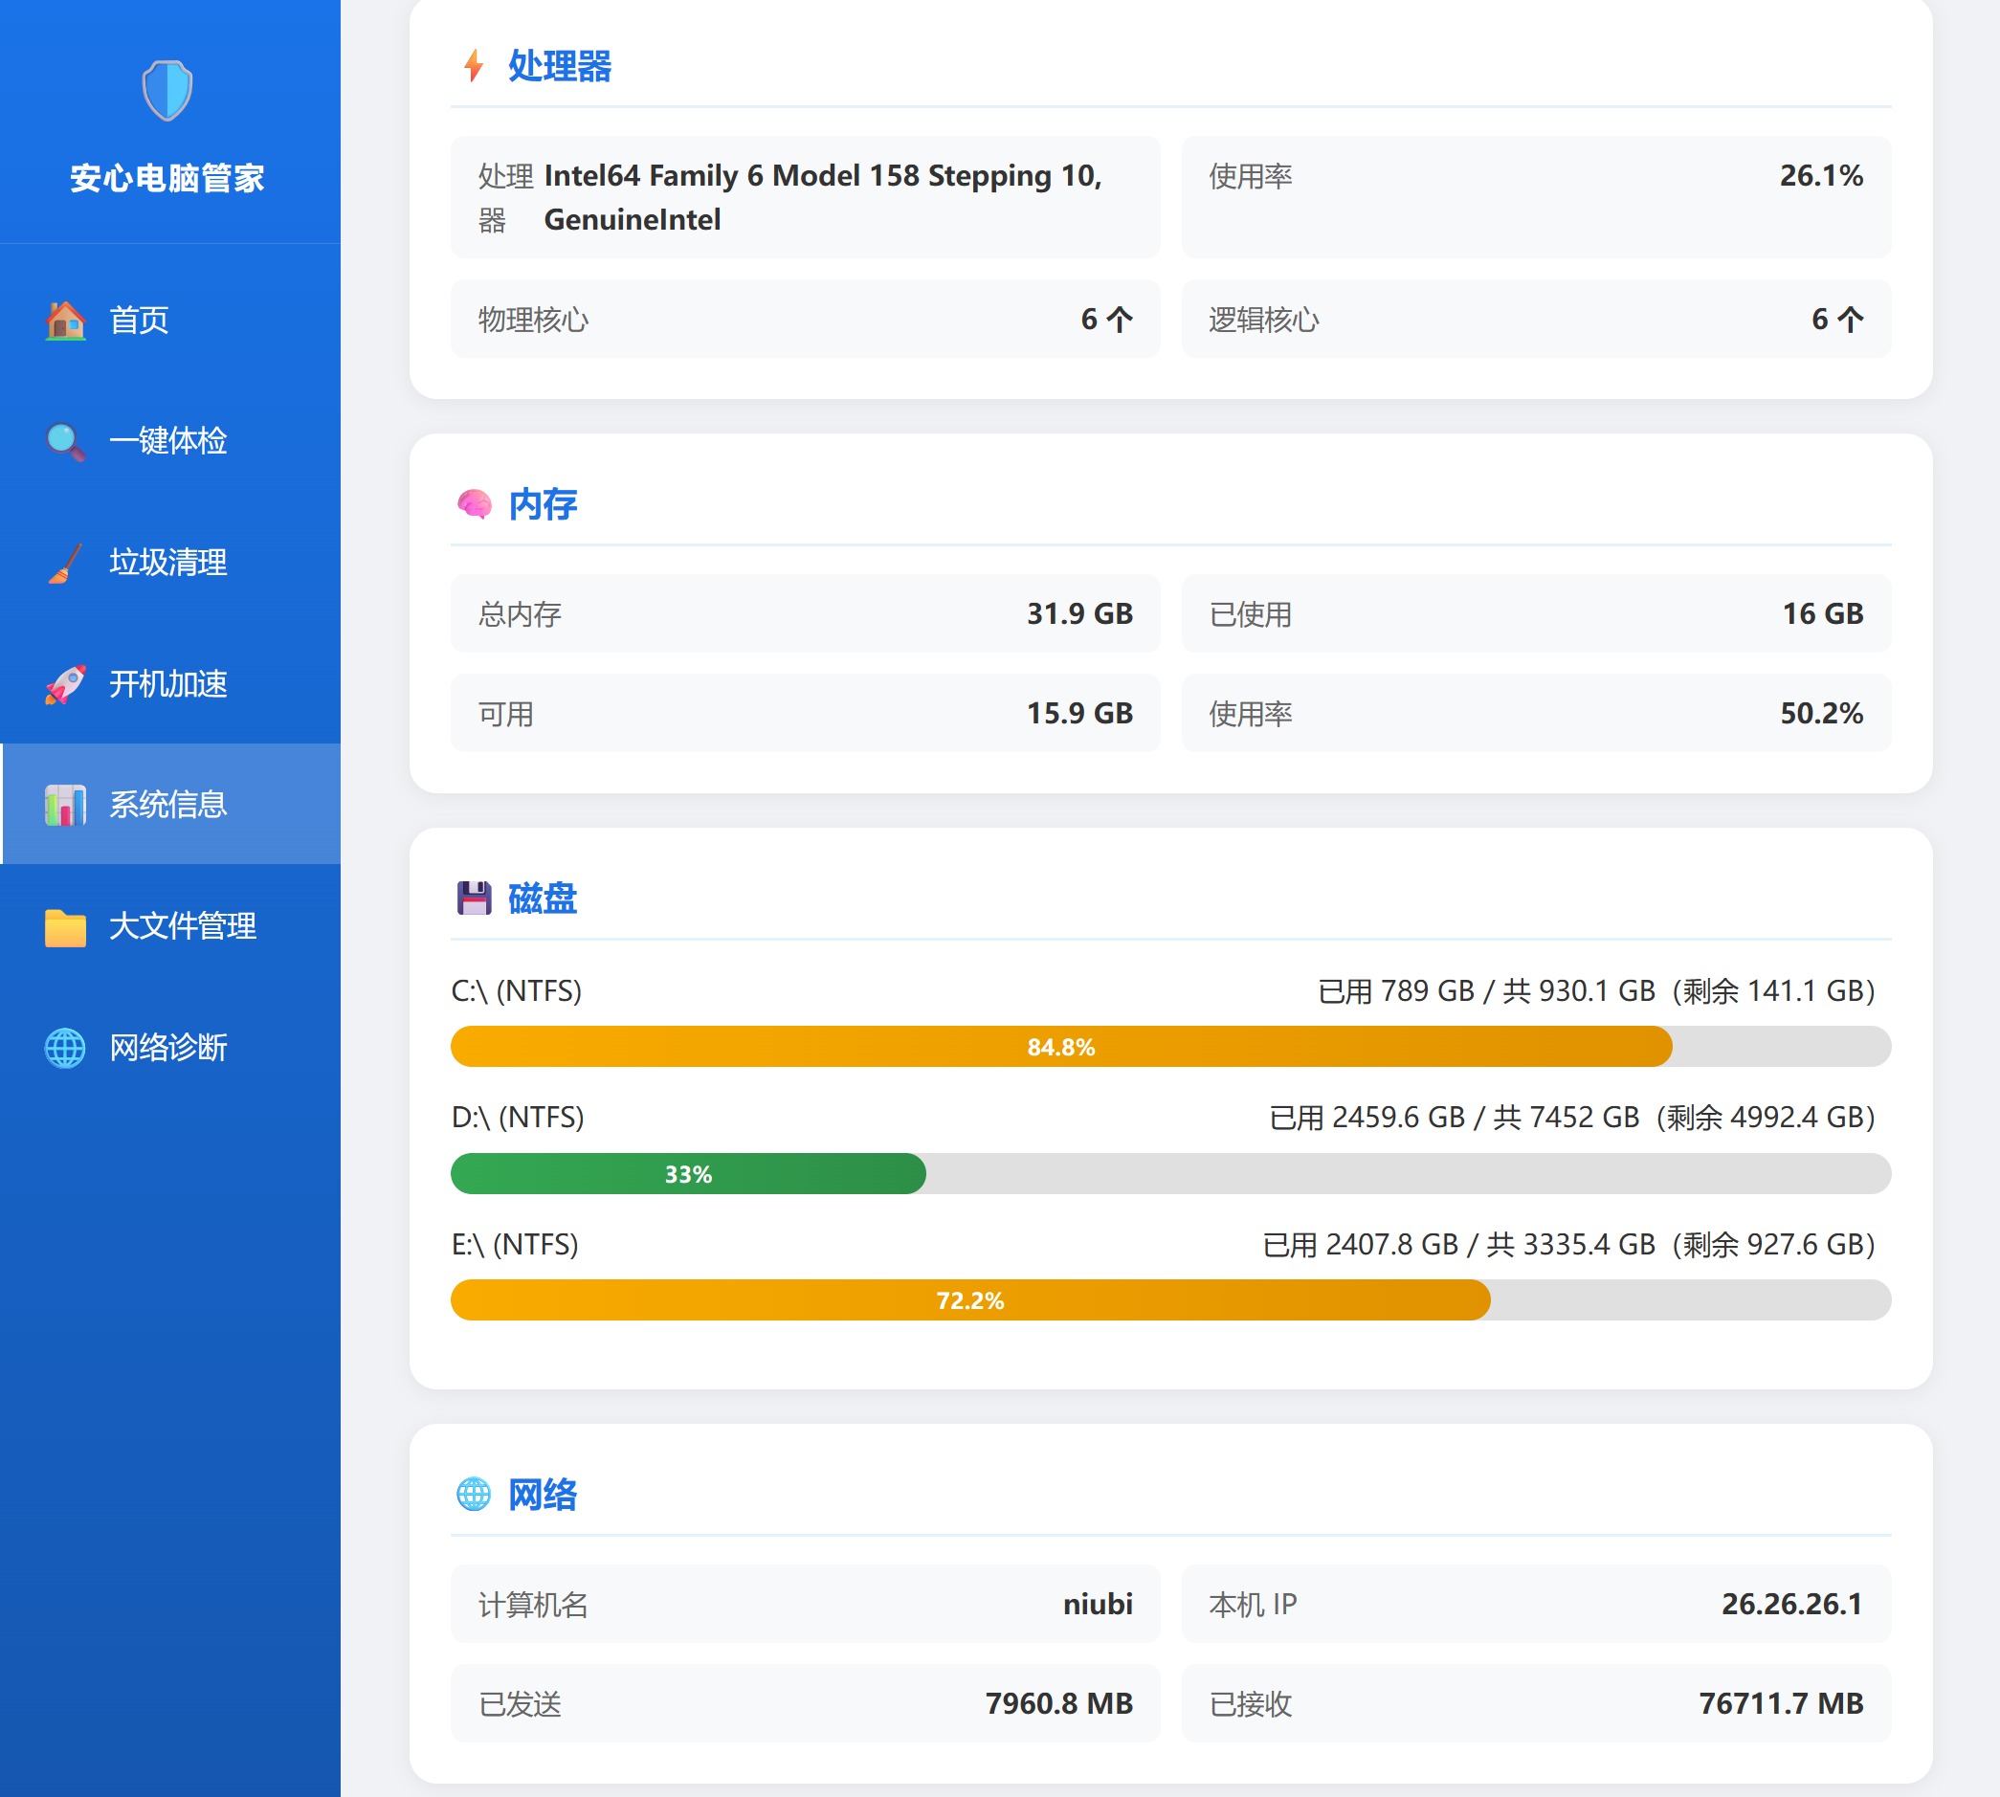Open the 一键体检 menu item

[x=167, y=441]
